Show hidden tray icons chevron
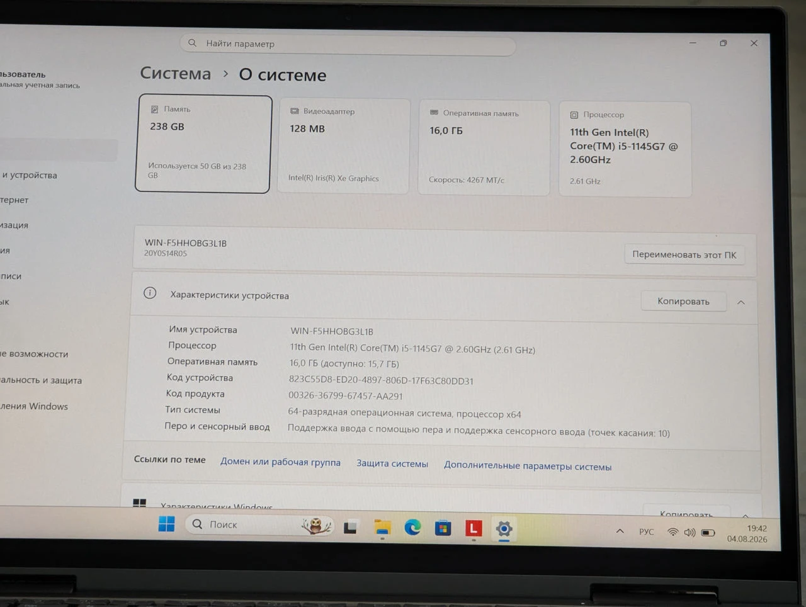 click(620, 531)
